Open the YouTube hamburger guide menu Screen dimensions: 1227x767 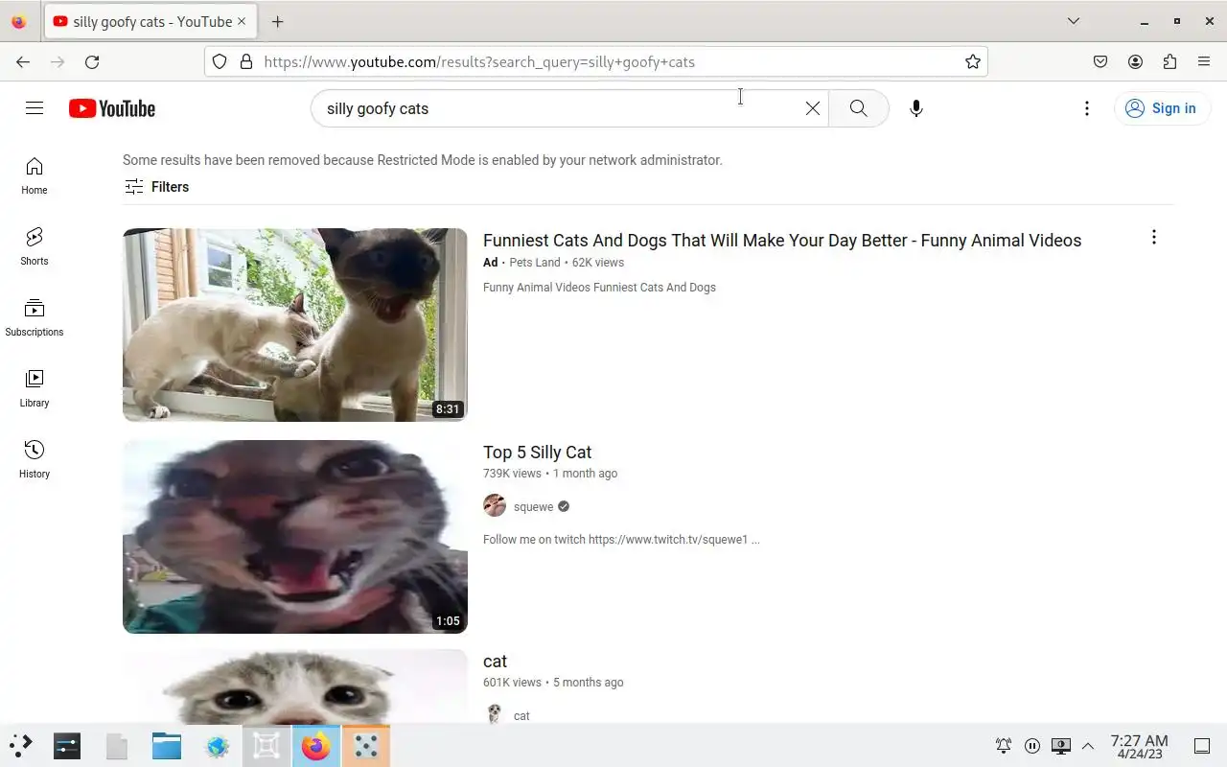pos(35,108)
